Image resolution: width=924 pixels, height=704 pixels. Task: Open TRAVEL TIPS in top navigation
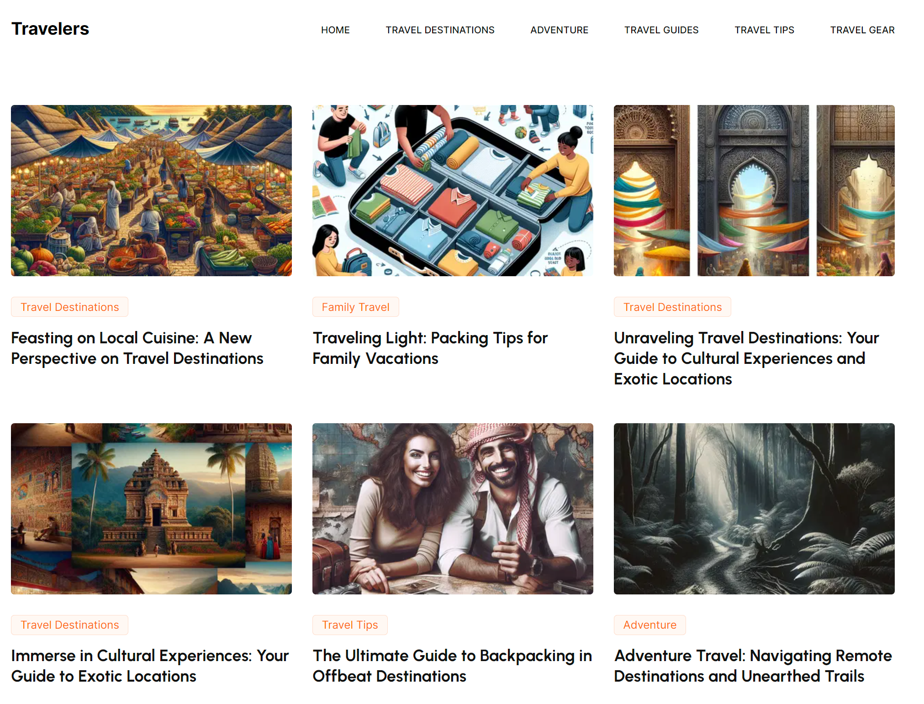[x=764, y=30]
